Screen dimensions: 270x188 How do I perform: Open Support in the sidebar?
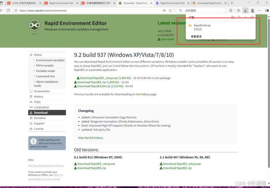point(47,123)
